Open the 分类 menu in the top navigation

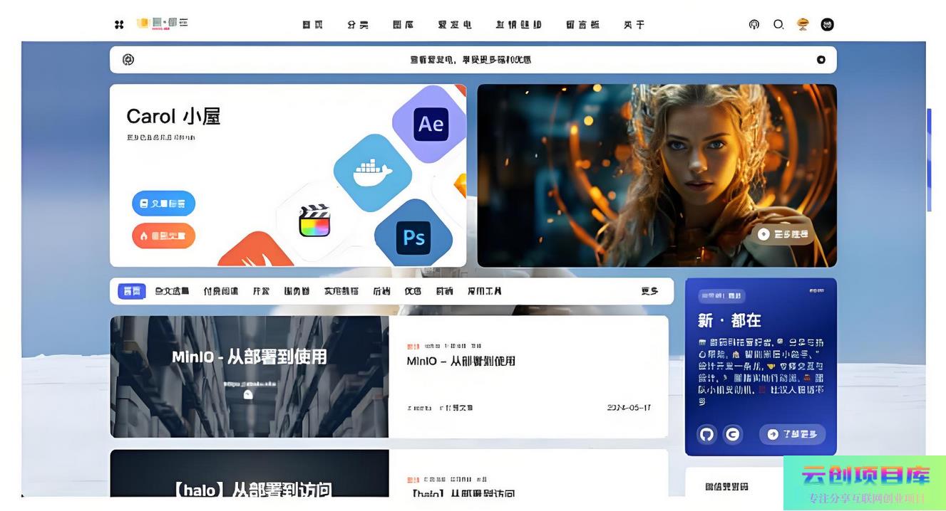coord(358,25)
